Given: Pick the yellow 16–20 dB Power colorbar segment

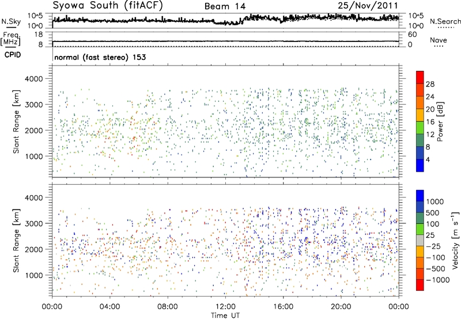Looking at the screenshot, I should tap(420, 115).
